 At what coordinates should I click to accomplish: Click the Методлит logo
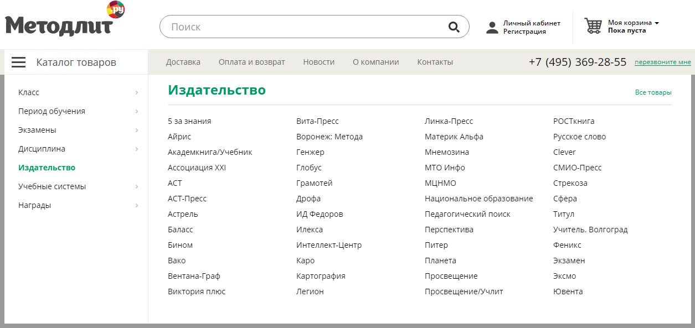[65, 19]
